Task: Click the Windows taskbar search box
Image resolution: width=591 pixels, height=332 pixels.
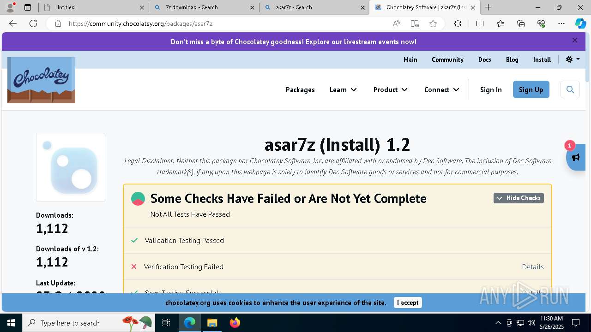Action: (x=88, y=323)
